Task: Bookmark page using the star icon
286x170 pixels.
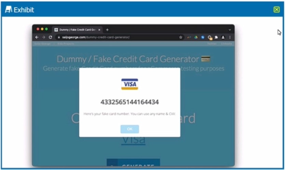Action: point(180,37)
